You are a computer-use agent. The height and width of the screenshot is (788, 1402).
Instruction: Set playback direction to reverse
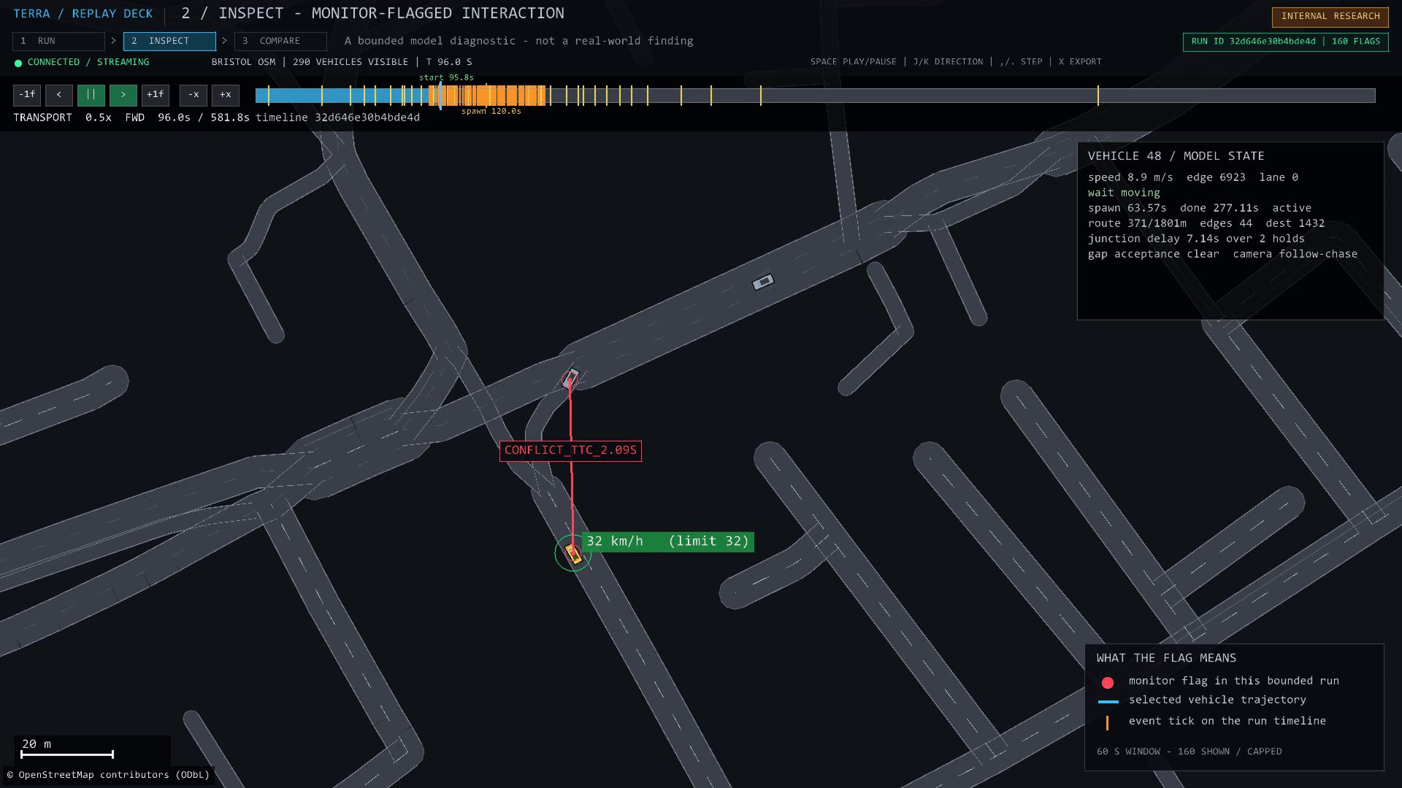[59, 95]
